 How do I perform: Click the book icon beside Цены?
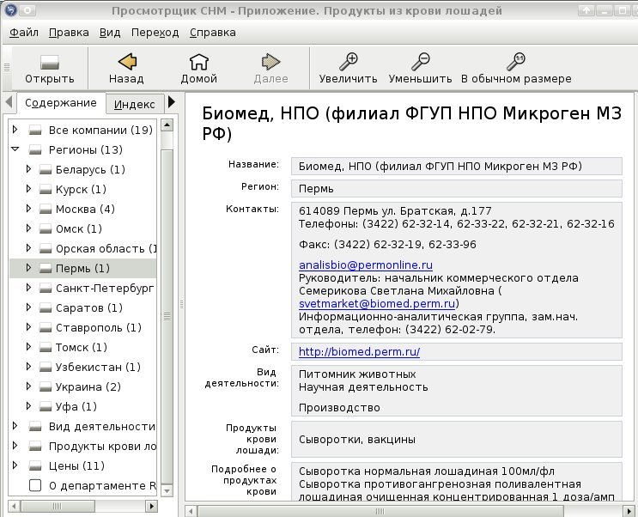point(35,465)
